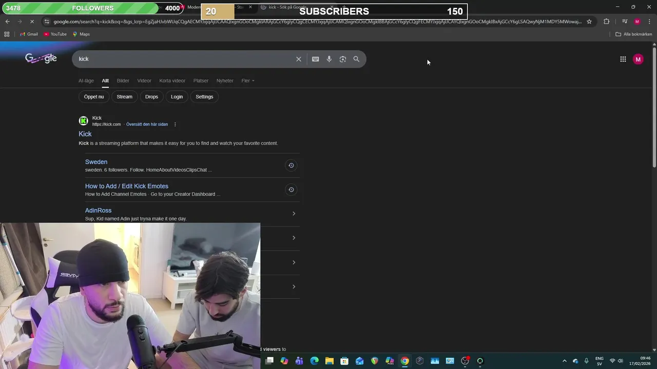Select the Korta videor tab
Screen dimensions: 657x369
(172, 80)
